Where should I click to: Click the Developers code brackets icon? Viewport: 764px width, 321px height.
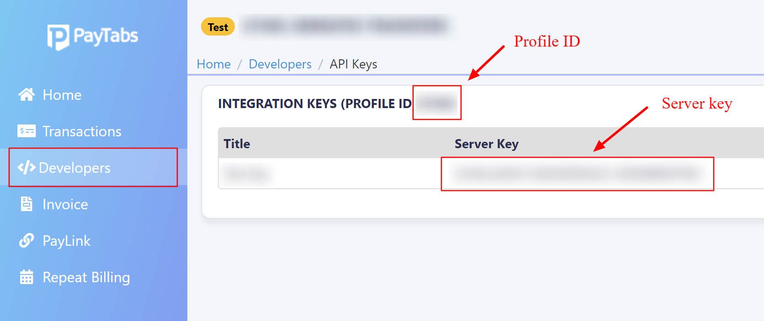[27, 168]
